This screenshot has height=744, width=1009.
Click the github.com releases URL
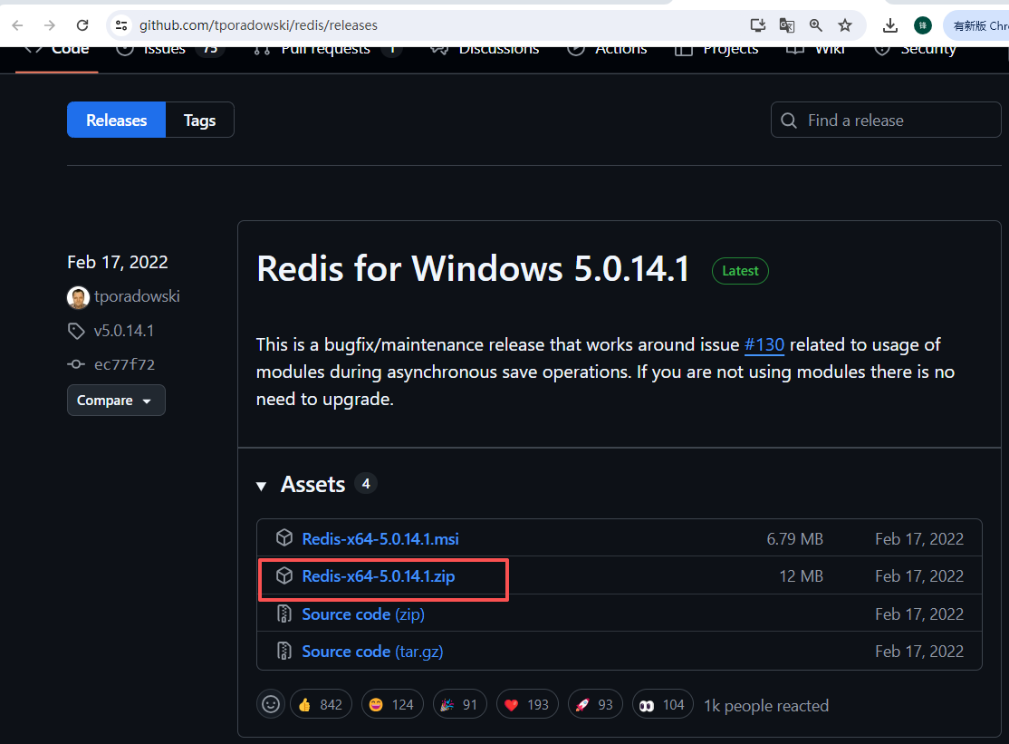[x=258, y=25]
